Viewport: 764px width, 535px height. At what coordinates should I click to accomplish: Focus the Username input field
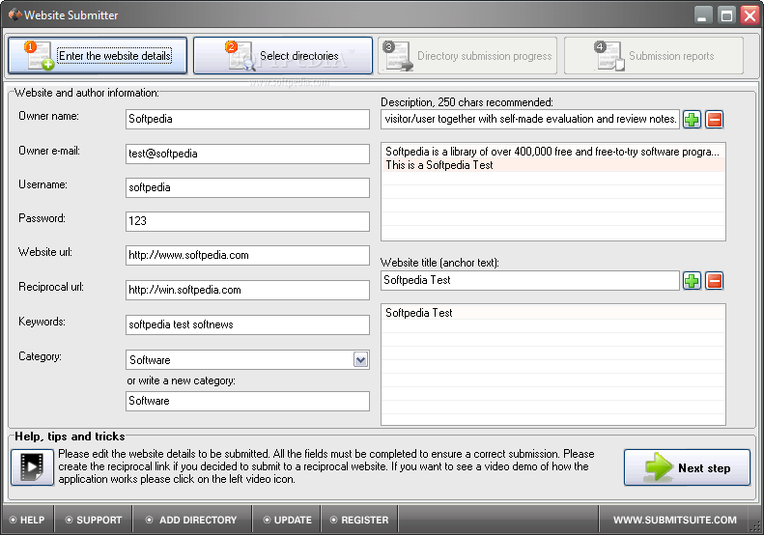coord(247,187)
